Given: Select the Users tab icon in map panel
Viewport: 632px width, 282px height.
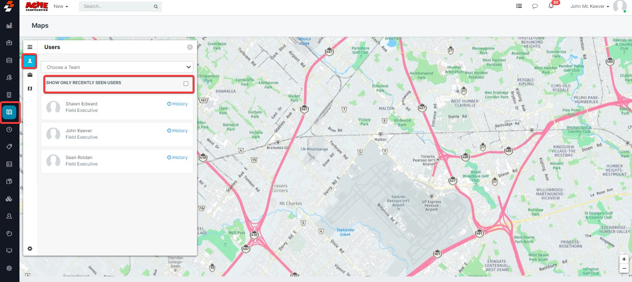Looking at the screenshot, I should tap(30, 61).
